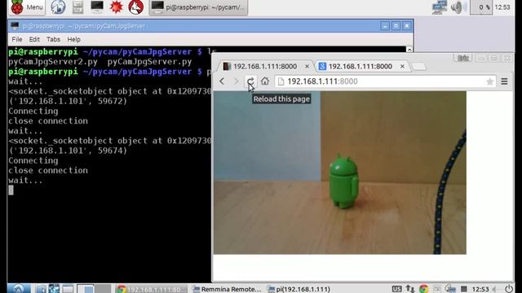The height and width of the screenshot is (293, 522).
Task: Click pyCamJpgServer2.py in terminal listing
Action: (53, 62)
